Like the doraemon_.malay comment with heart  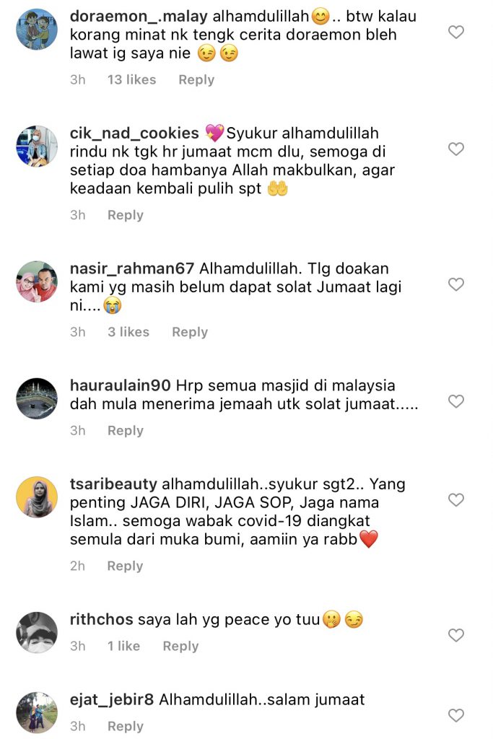[455, 32]
